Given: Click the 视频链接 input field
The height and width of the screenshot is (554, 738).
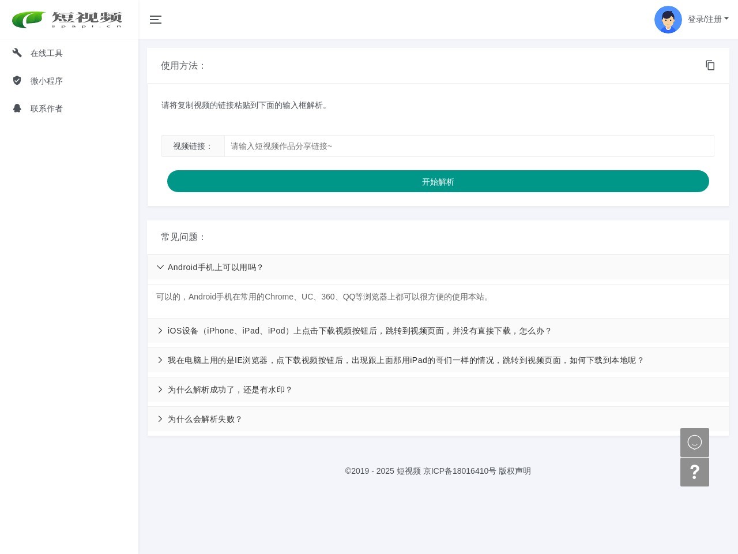Looking at the screenshot, I should [469, 146].
